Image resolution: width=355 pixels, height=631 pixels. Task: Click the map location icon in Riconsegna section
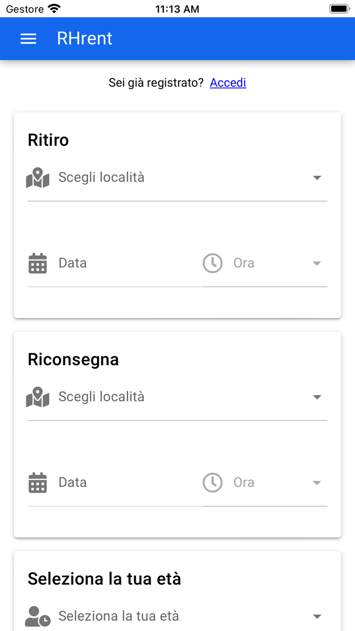(38, 397)
